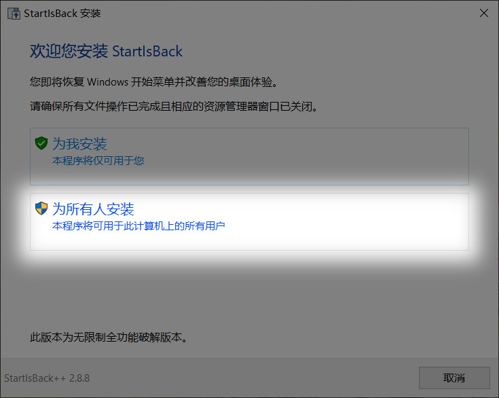Viewport: 499px width, 398px height.
Task: Click the 此版本为无限制全功能破解版本 notice
Action: tap(109, 337)
